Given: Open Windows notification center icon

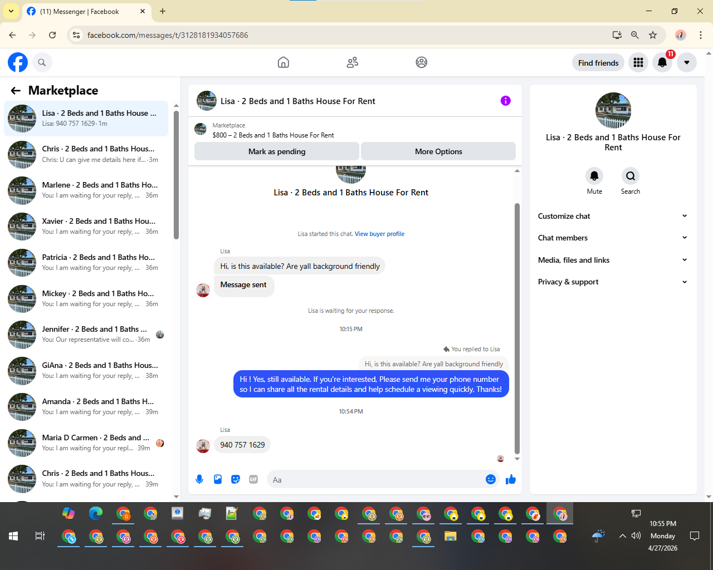Looking at the screenshot, I should point(695,536).
